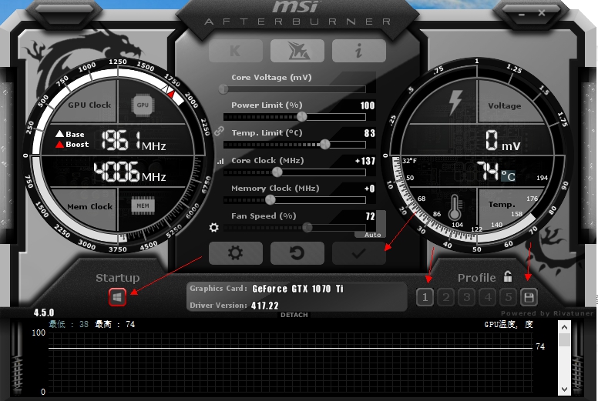
Task: Click the Startup label
Action: coord(117,278)
